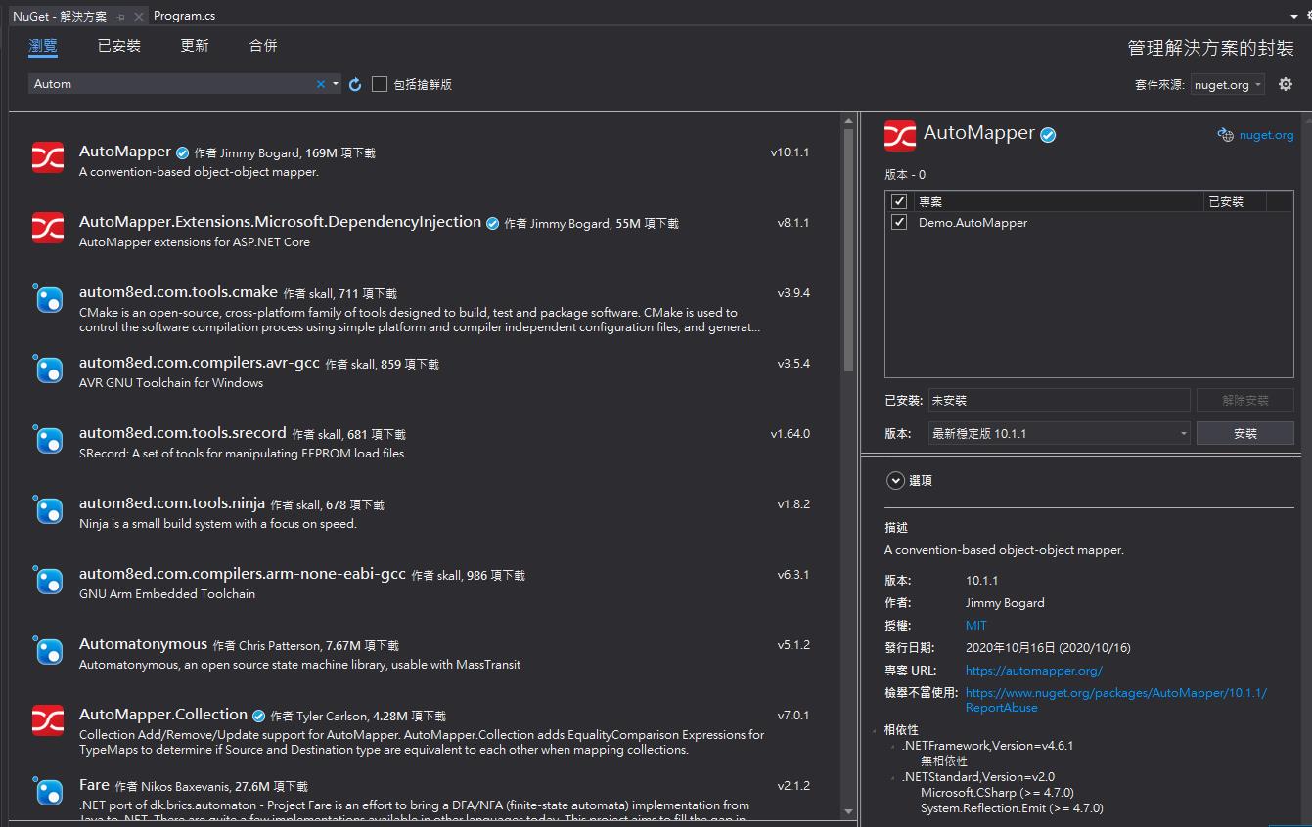Click the autom8ed.com.tools.ninja package icon
The height and width of the screenshot is (827, 1312).
coord(48,509)
